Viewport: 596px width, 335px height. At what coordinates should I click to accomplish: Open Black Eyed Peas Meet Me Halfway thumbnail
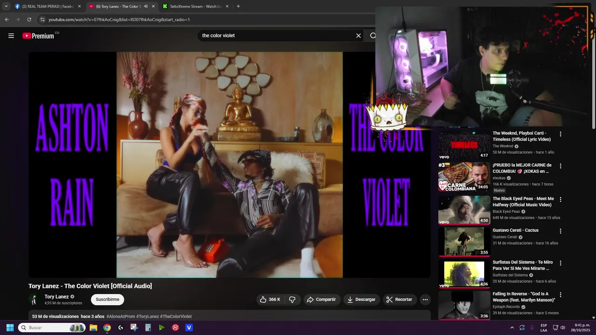coord(464,209)
